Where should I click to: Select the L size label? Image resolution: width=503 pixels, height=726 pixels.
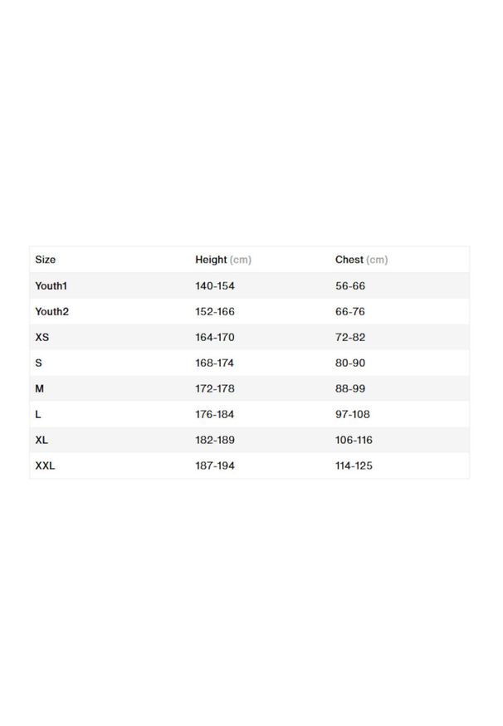(x=38, y=414)
